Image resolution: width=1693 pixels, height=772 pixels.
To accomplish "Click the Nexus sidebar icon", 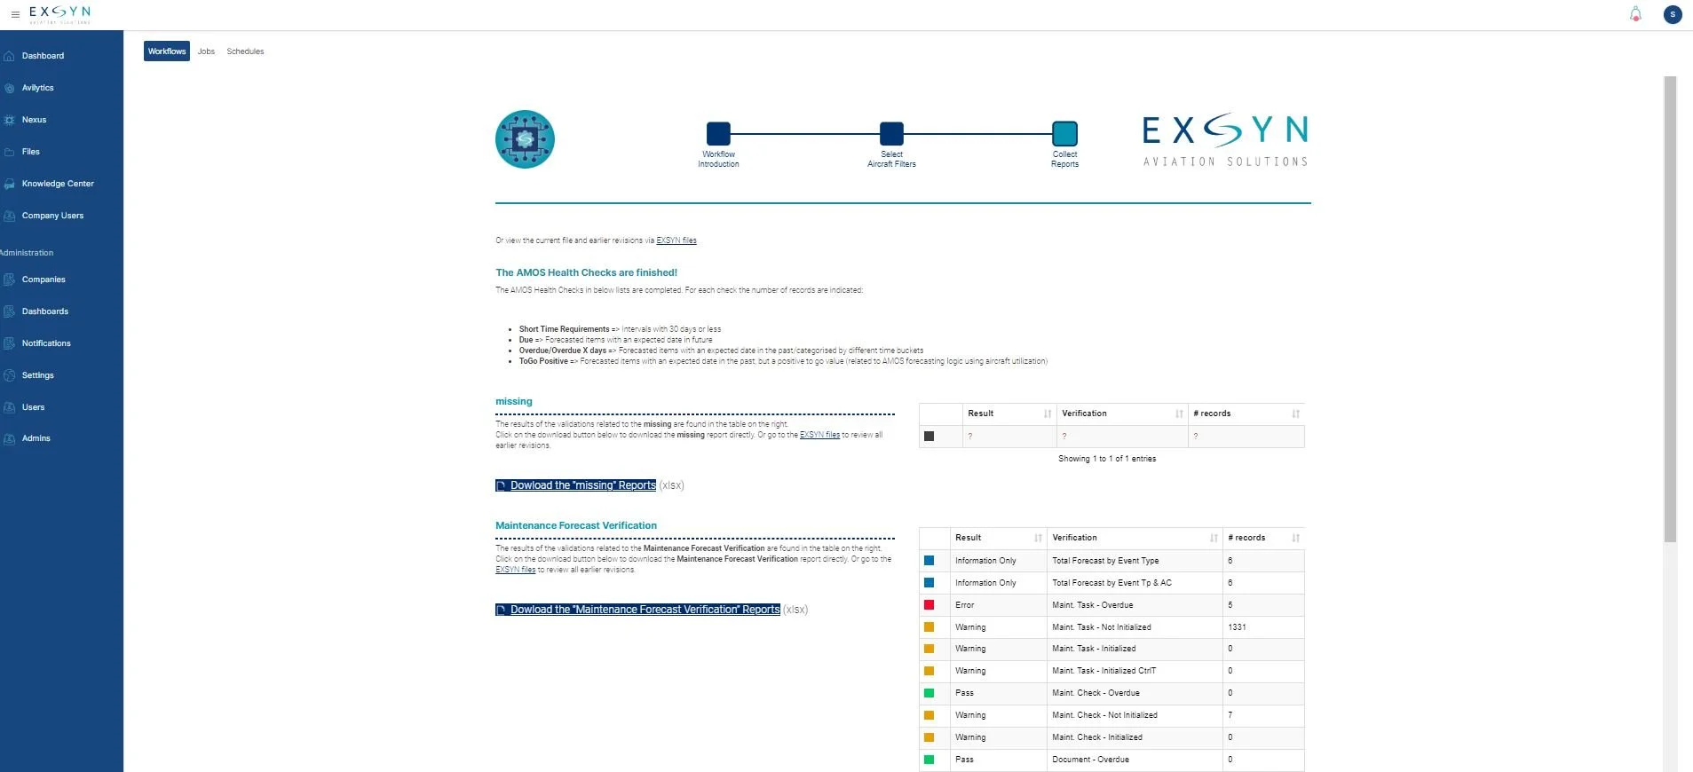I will [x=9, y=120].
